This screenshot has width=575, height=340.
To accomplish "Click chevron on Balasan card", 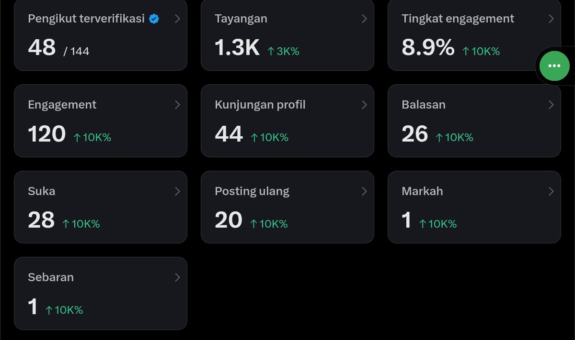I will click(x=551, y=105).
